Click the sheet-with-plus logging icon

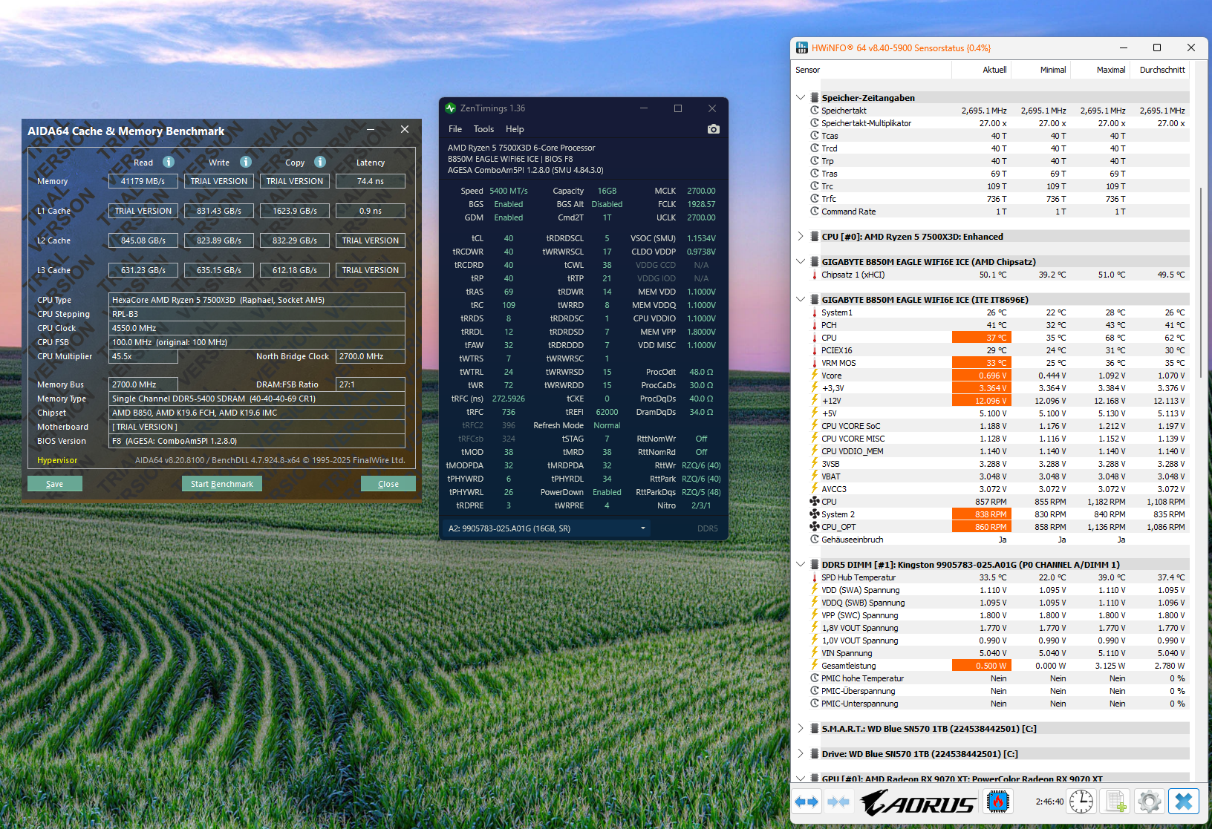pyautogui.click(x=1115, y=802)
